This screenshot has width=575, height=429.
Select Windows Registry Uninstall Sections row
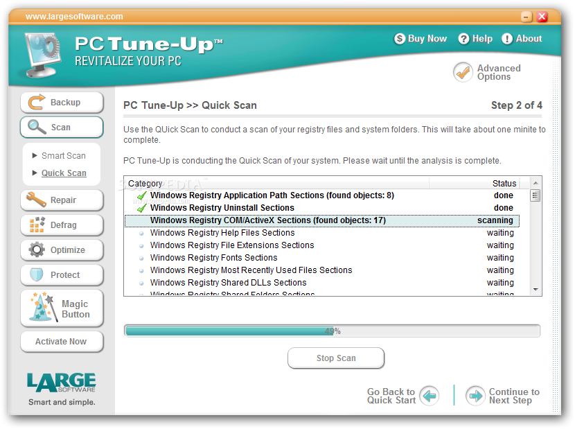[322, 208]
